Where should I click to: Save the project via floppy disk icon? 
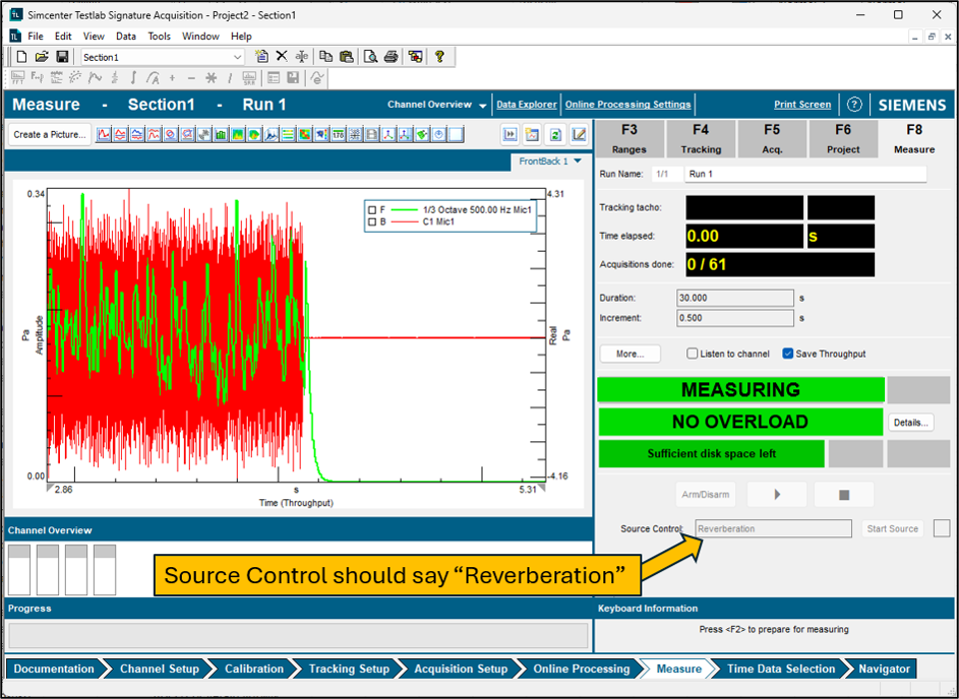click(62, 57)
